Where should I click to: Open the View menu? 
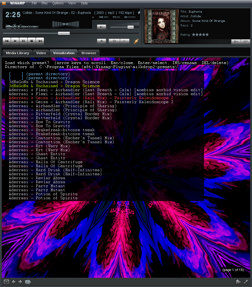[x=72, y=3]
